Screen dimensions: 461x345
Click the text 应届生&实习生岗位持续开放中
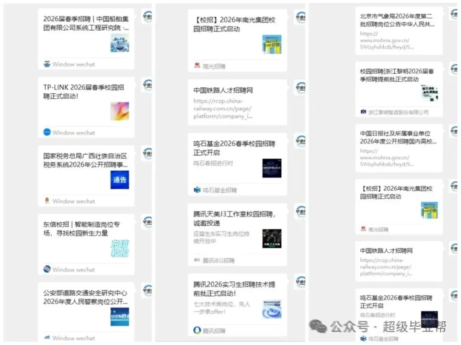(x=221, y=237)
